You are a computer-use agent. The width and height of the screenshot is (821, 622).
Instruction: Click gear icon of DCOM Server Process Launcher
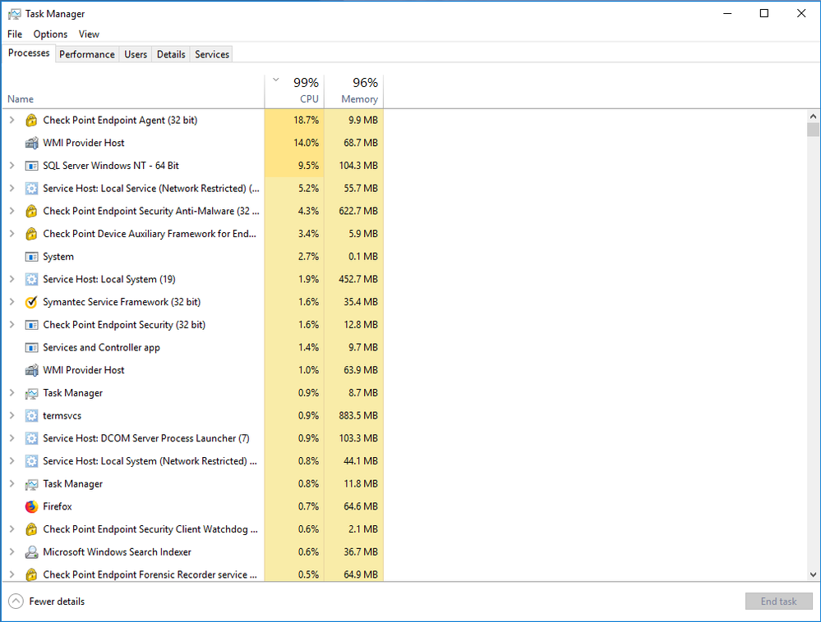(x=31, y=438)
